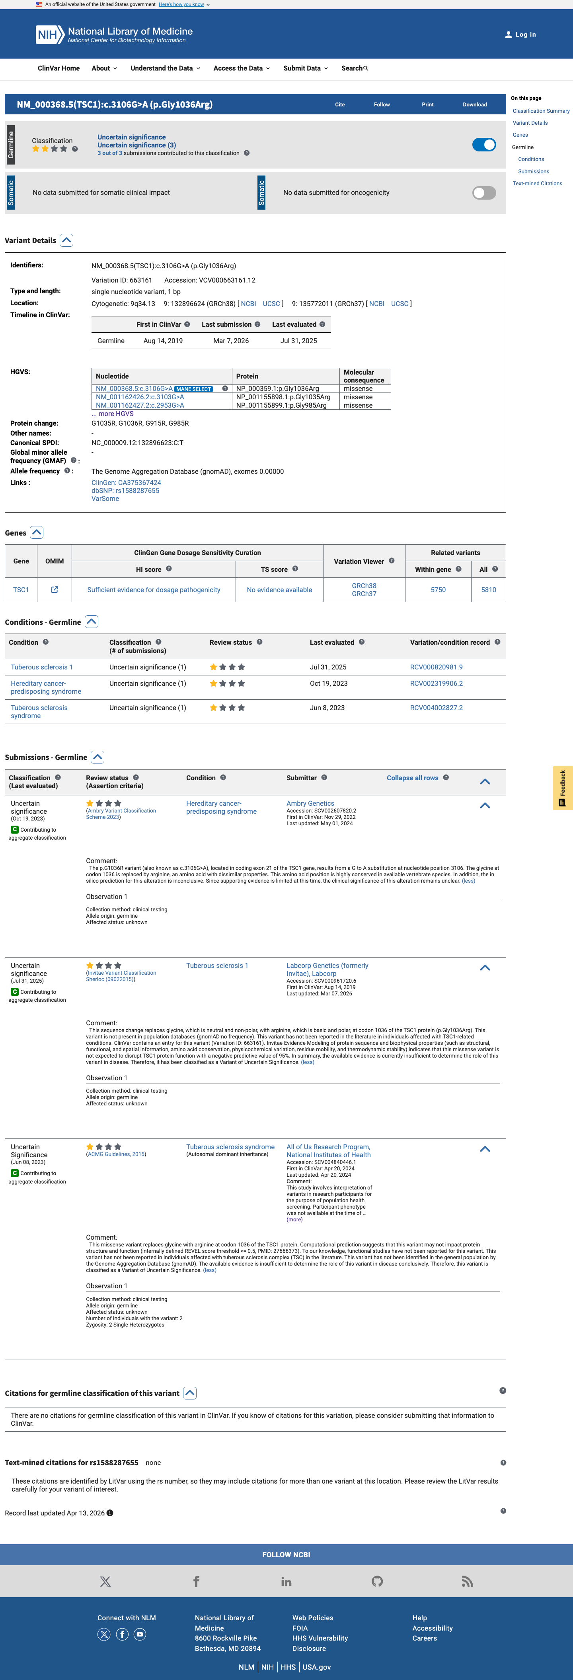Click the Print button
Screen dimensions: 573x1680
428,104
